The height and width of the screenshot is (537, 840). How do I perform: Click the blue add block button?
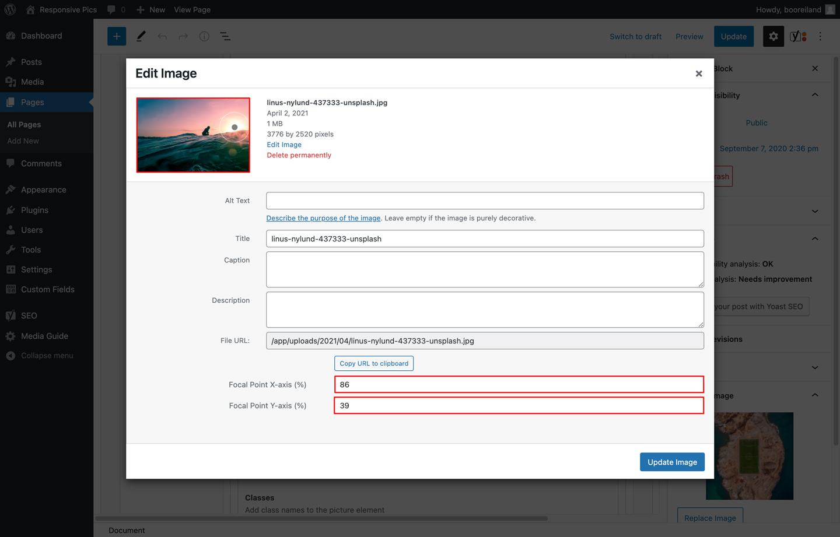coord(117,36)
